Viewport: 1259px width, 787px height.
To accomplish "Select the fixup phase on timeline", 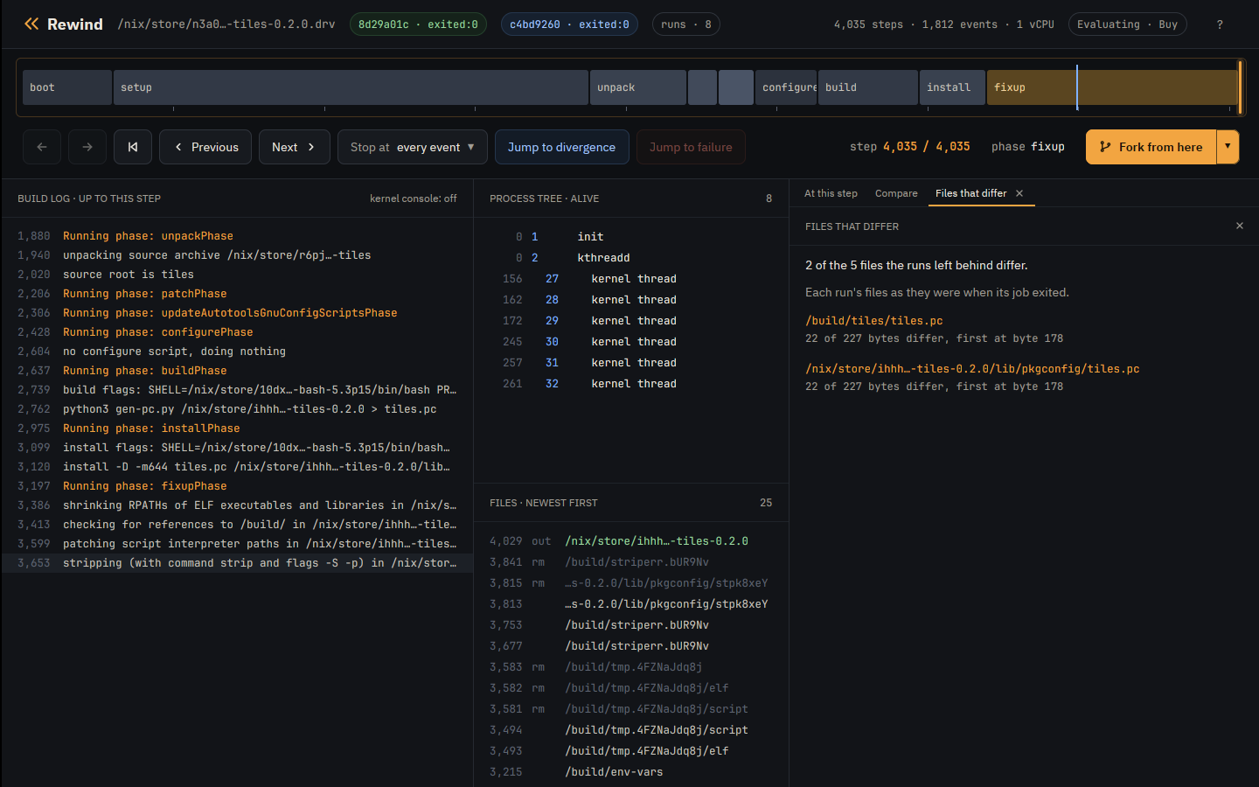I will [1113, 87].
